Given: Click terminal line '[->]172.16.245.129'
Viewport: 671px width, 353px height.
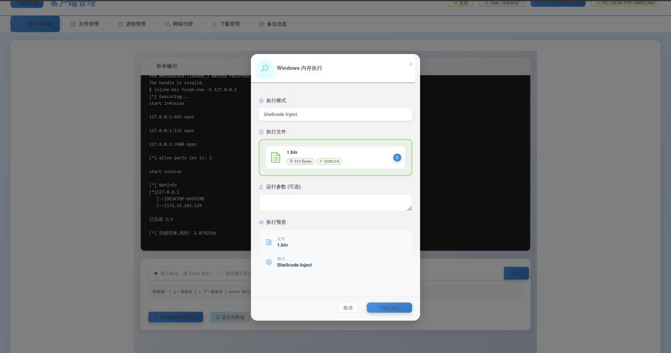Looking at the screenshot, I should pos(179,205).
